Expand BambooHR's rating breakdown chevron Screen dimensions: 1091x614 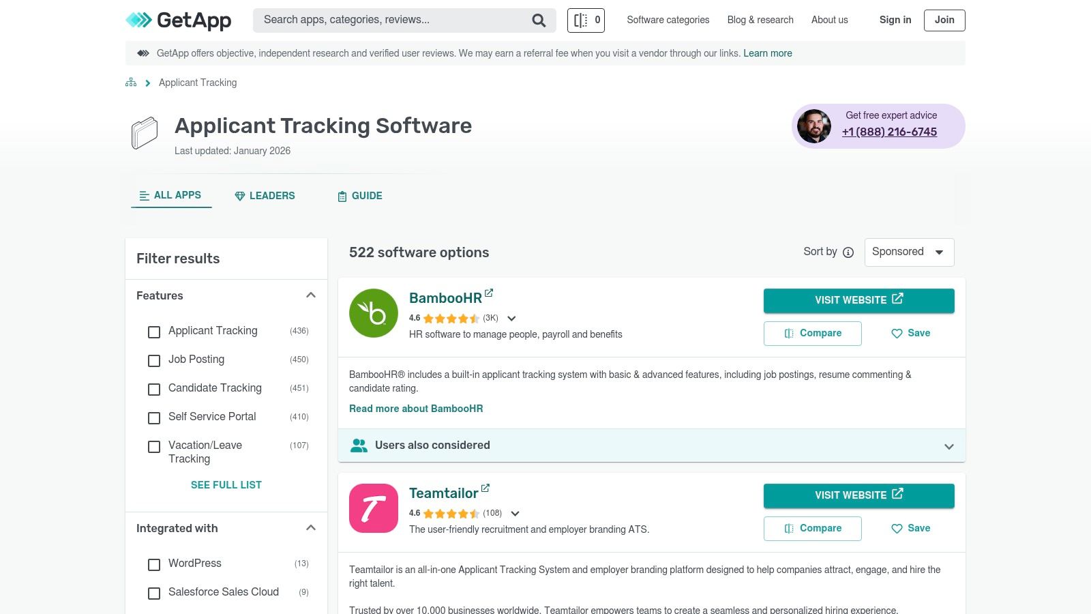(x=511, y=319)
